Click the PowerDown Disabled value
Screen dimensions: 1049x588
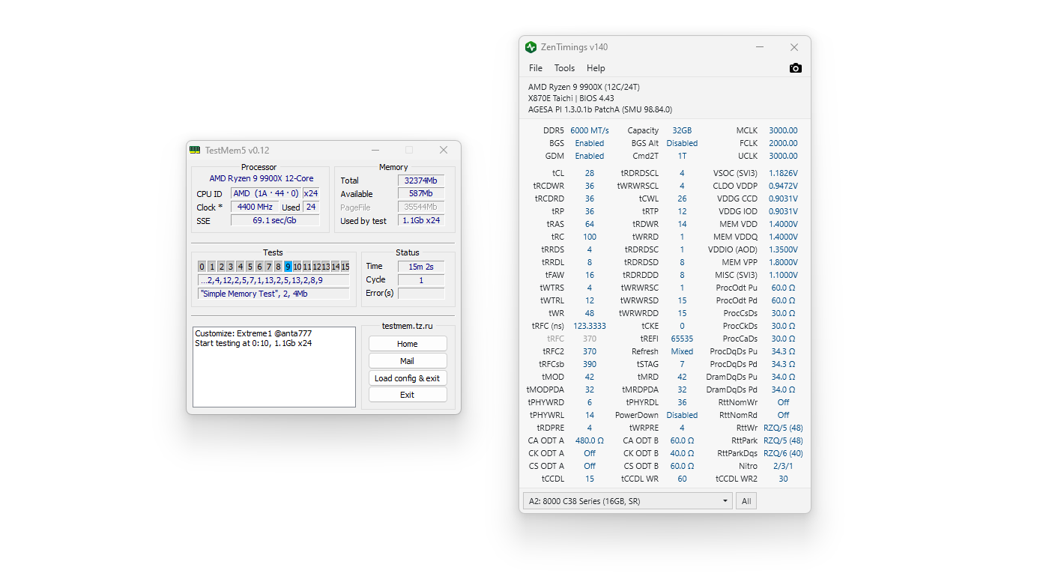tap(682, 415)
